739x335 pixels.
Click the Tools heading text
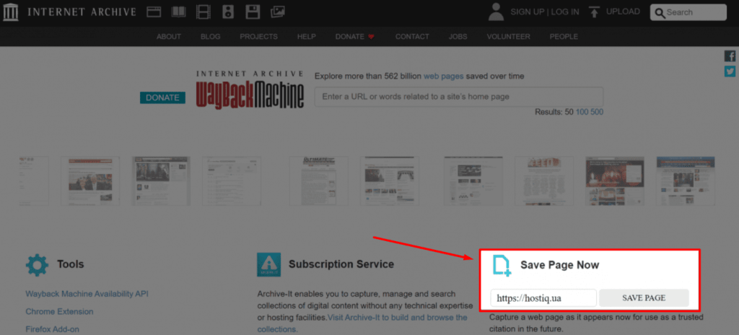(x=70, y=264)
